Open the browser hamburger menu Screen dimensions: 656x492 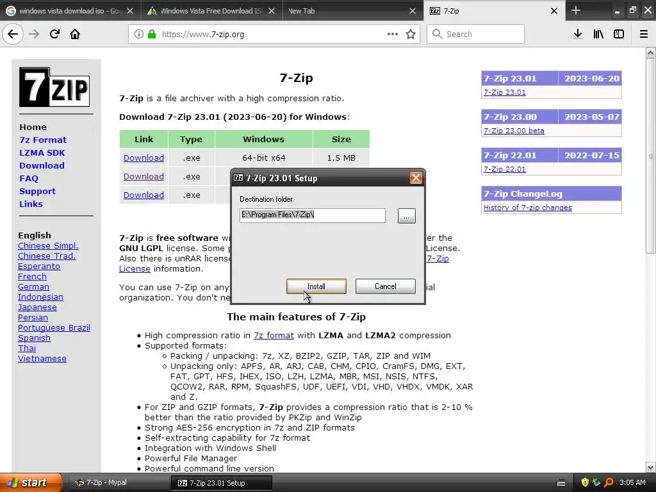pyautogui.click(x=644, y=34)
